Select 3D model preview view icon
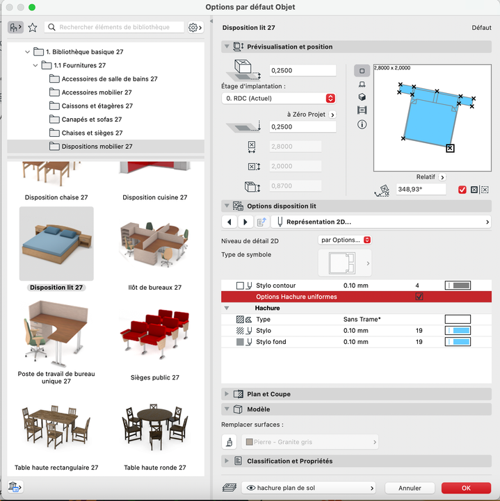500x501 pixels. pos(362,97)
